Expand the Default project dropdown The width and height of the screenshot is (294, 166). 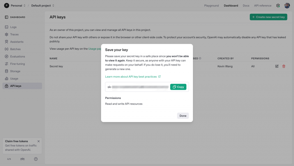point(42,5)
